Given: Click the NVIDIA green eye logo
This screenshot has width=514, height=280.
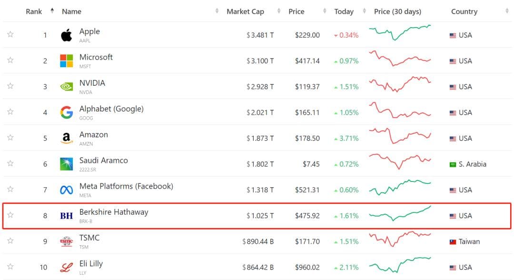Looking at the screenshot, I should tap(67, 87).
